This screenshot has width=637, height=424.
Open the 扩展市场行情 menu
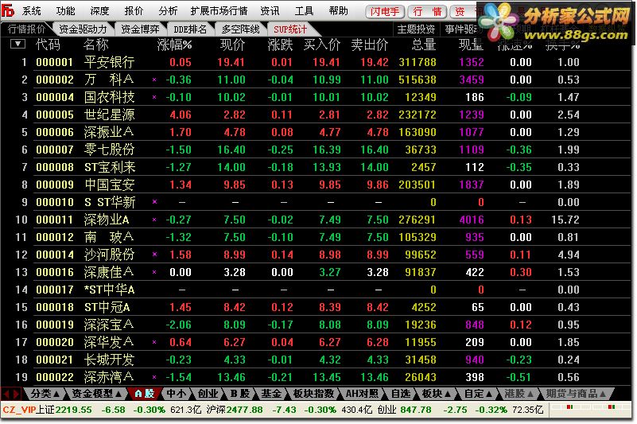[x=219, y=11]
